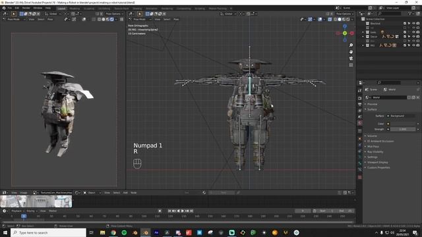The image size is (422, 237).
Task: Open the red texture properties tab icon
Action: [360, 177]
